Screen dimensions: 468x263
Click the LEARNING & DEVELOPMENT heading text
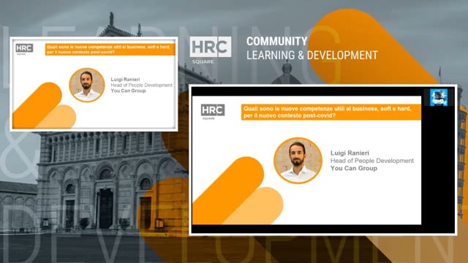pos(312,56)
